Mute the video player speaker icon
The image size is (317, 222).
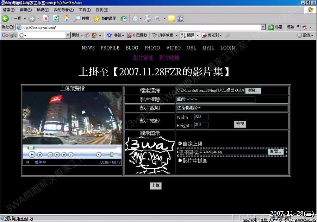(99, 154)
